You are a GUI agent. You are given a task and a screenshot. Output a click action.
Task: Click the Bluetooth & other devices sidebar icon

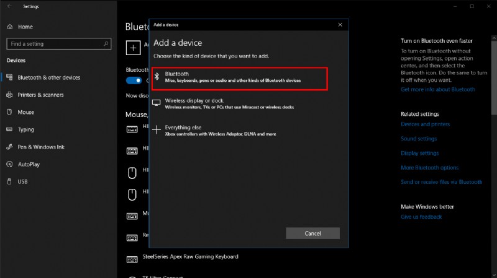click(x=9, y=77)
